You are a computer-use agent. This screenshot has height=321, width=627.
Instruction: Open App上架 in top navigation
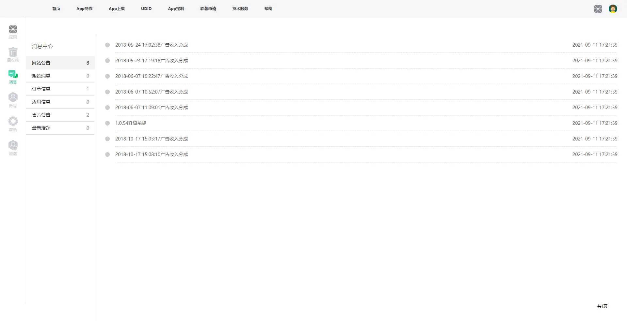[117, 9]
